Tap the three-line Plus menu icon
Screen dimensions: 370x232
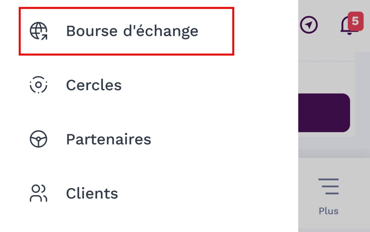pos(328,186)
